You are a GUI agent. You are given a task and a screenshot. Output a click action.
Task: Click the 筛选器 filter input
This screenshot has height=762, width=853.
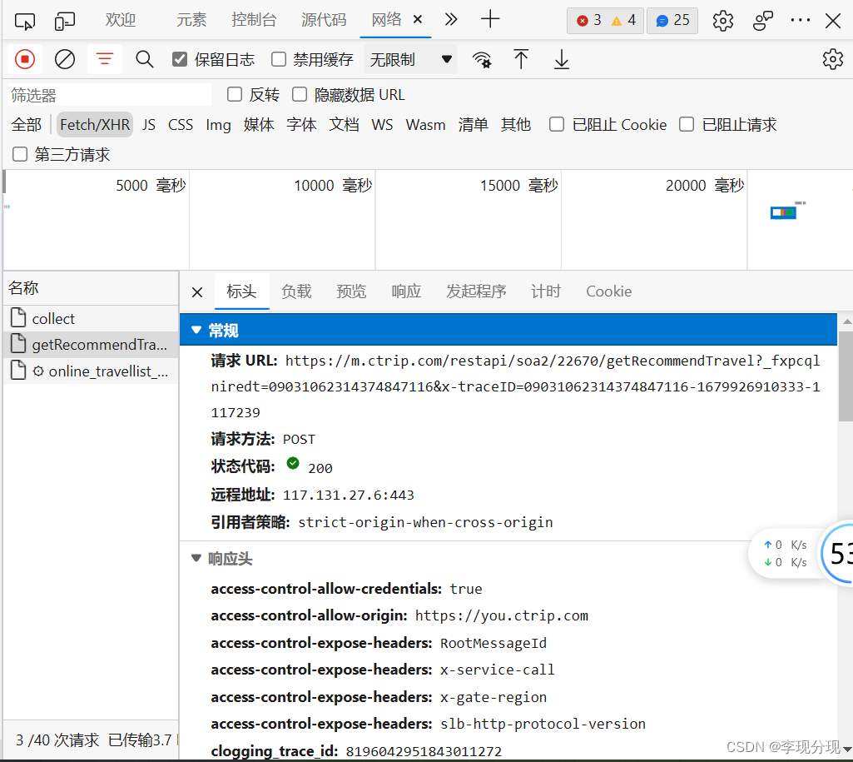coord(109,95)
